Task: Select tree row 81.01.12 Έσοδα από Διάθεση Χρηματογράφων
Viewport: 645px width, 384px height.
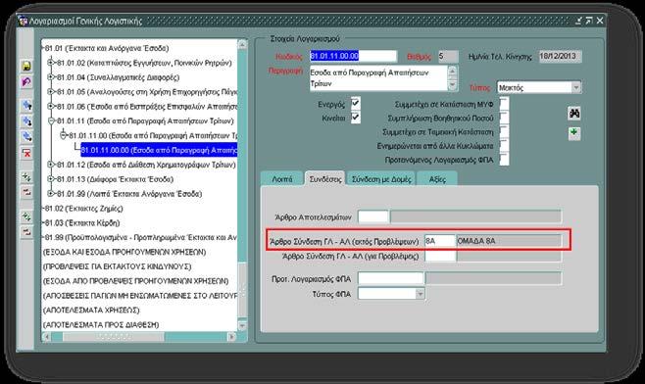Action: (x=146, y=165)
